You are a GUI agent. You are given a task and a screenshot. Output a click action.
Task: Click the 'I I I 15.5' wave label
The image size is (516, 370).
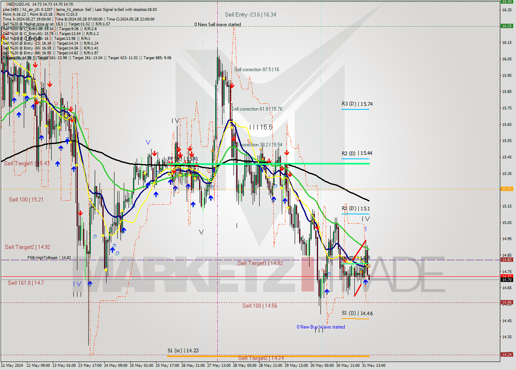pos(261,127)
